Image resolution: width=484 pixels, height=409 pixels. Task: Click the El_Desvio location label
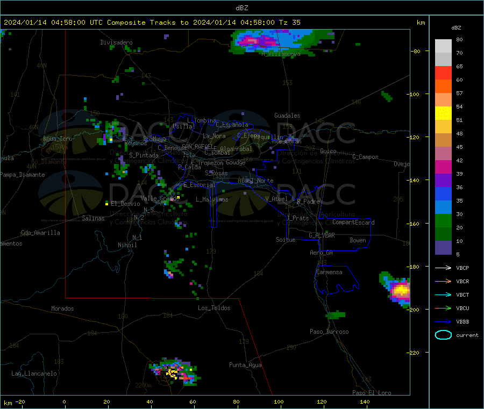125,204
